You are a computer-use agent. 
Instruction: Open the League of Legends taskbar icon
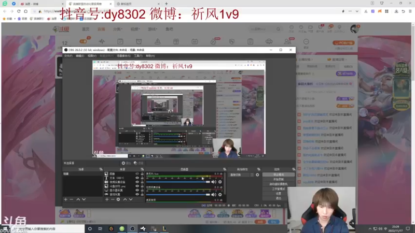pyautogui.click(x=164, y=228)
